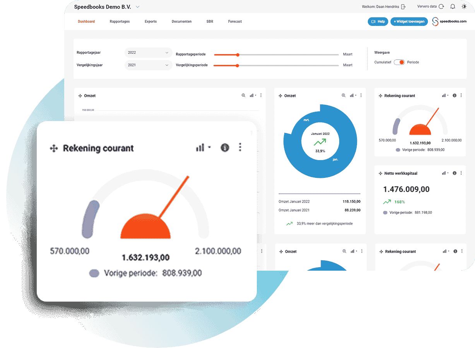Show info on Rekening courant widget above Netto werkkapitaal
This screenshot has height=348, width=475.
(454, 96)
